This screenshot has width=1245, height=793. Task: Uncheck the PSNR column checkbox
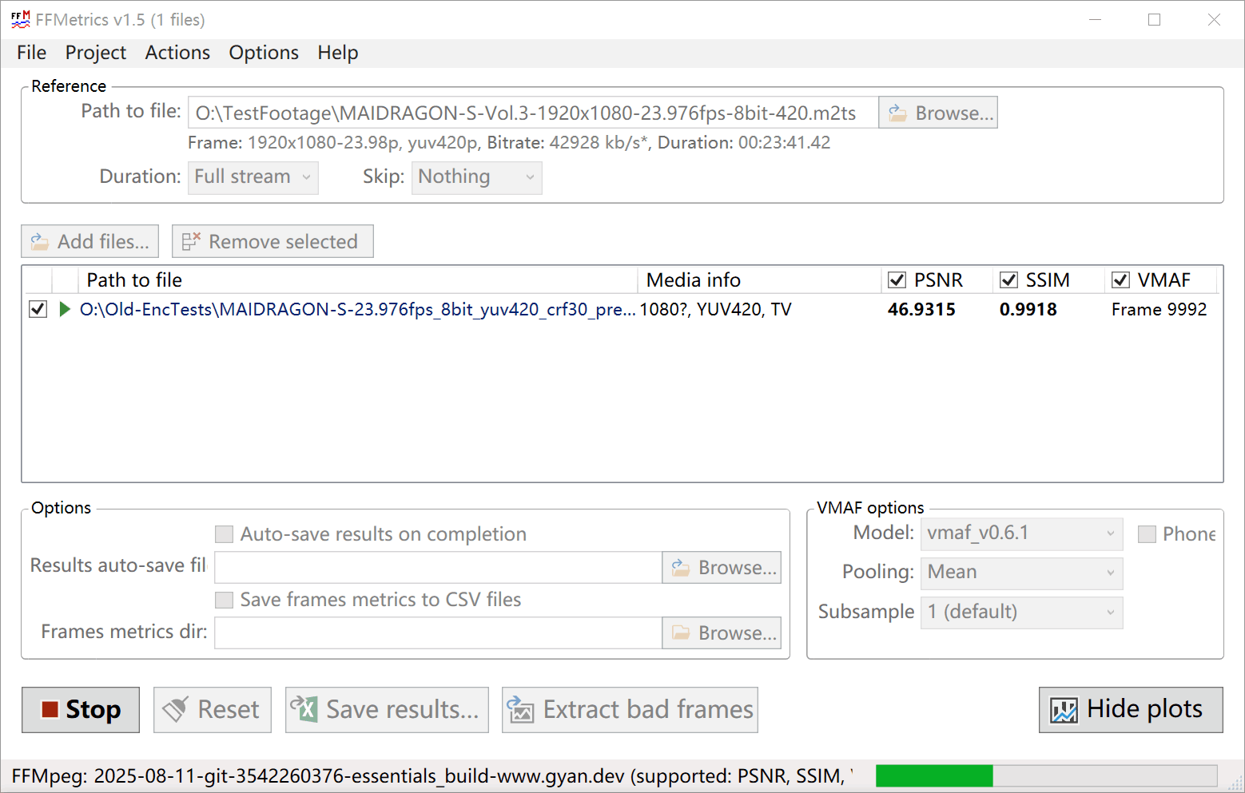pos(897,280)
